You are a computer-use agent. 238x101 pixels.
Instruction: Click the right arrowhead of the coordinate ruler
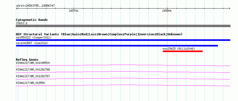(x=230, y=8)
